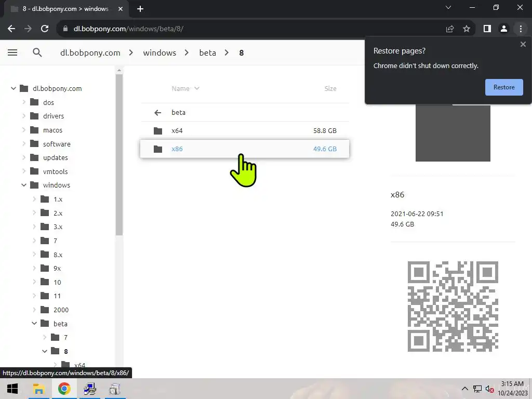Select the 2.x folder in the tree
Screen dimensions: 532x399
pos(58,214)
